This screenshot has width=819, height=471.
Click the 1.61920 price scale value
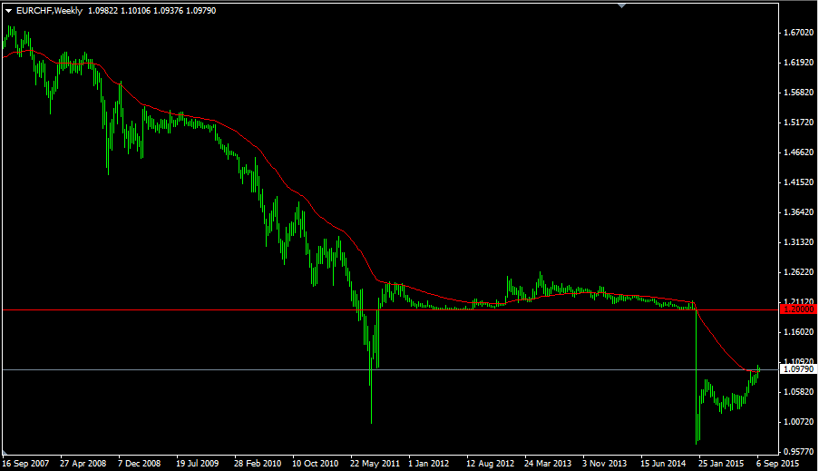799,63
